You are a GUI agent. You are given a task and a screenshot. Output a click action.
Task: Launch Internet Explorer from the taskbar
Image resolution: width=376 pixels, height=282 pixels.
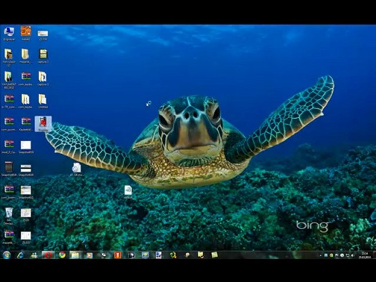pyautogui.click(x=20, y=255)
